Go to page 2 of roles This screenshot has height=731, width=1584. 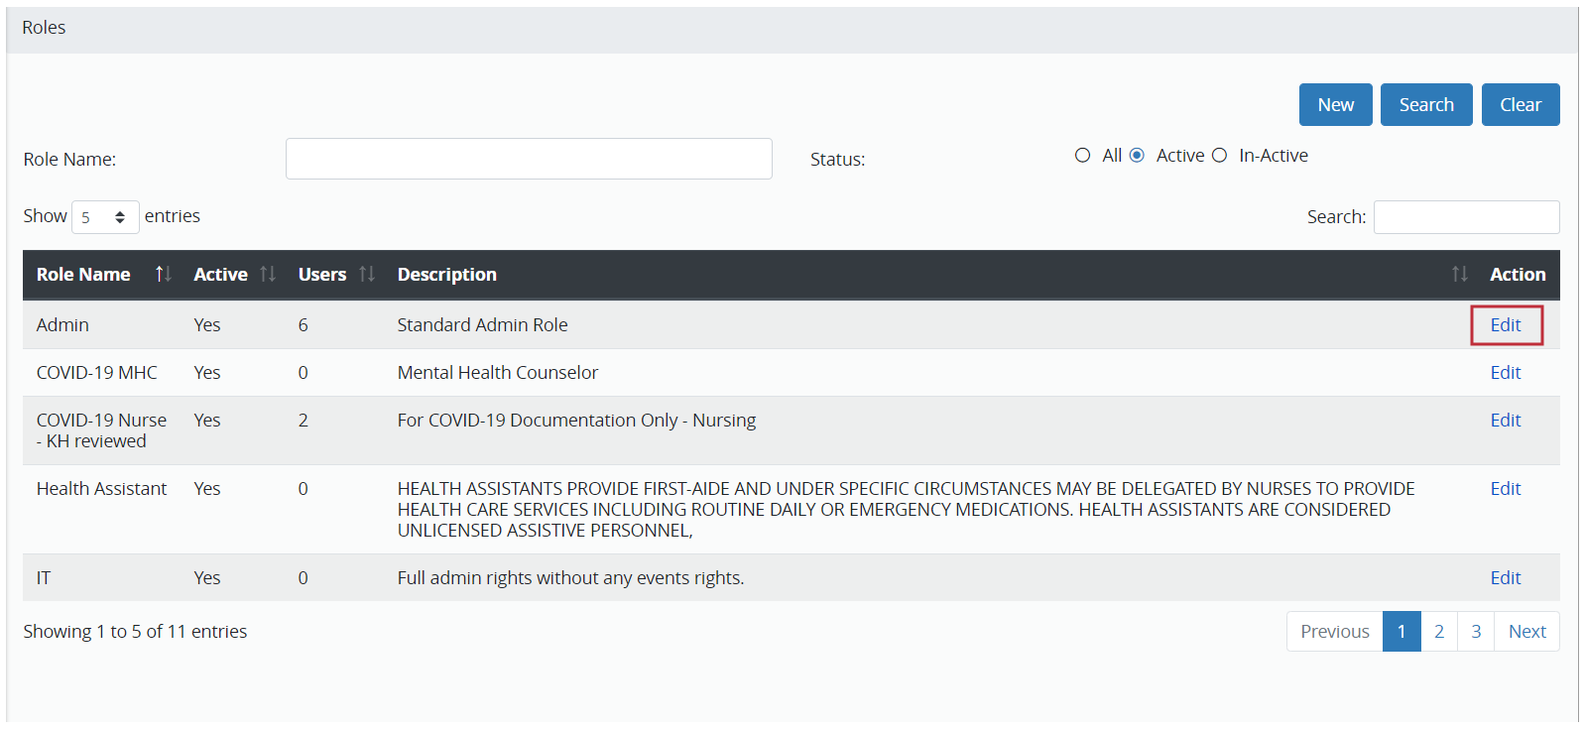[1438, 632]
